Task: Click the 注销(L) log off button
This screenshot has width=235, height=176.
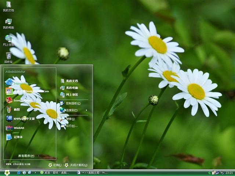Action: 55,165
